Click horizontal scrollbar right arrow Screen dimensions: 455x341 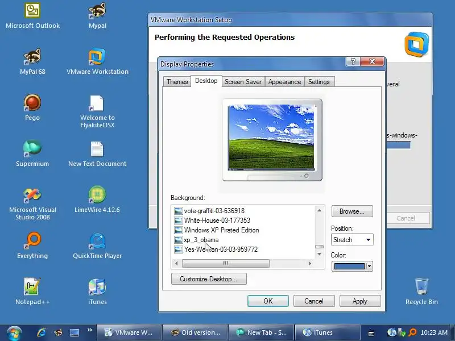(x=310, y=264)
